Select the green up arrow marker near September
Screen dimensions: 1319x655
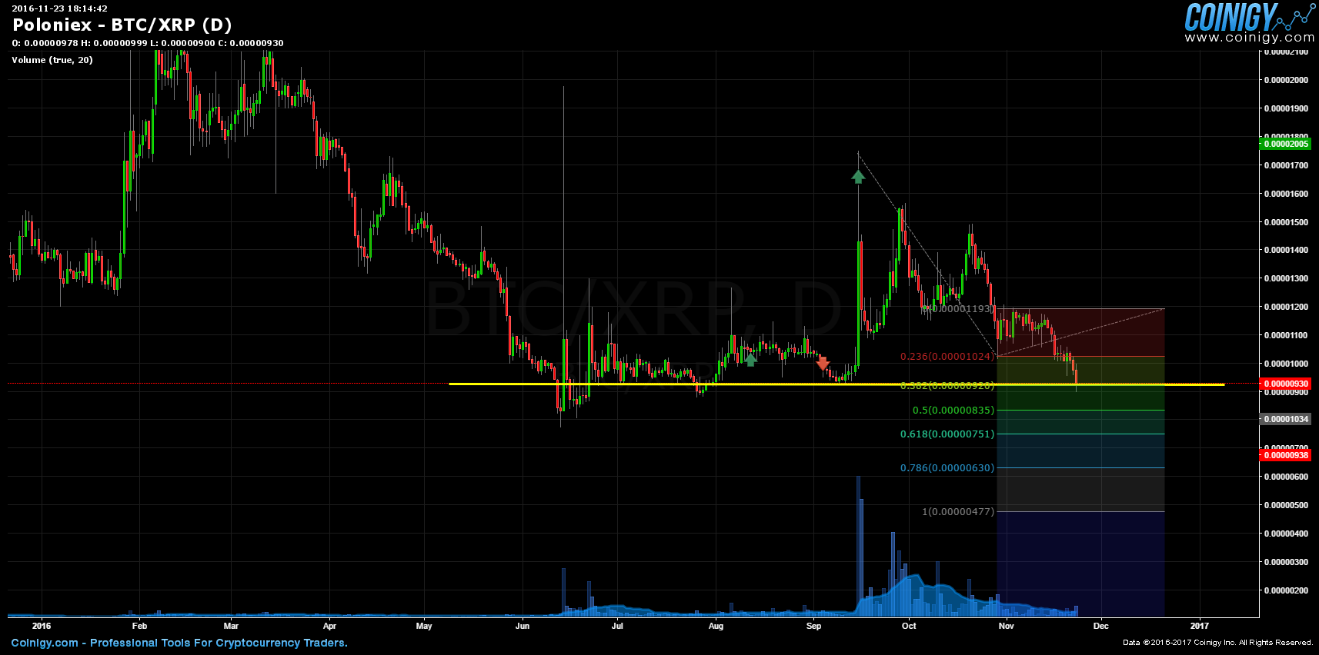(x=858, y=177)
